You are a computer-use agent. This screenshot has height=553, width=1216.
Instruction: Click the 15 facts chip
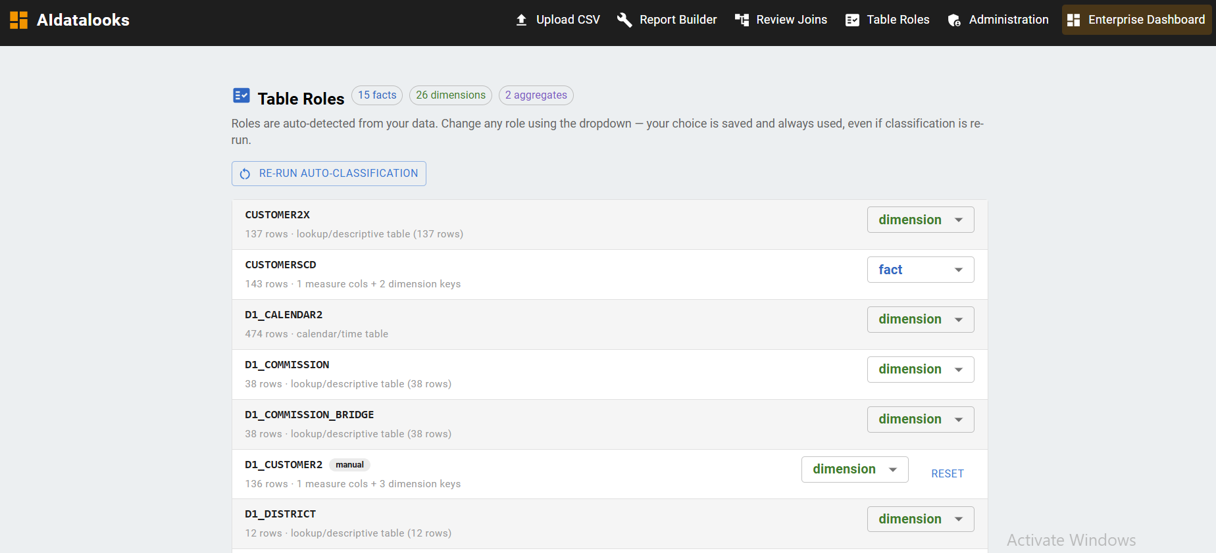[377, 95]
